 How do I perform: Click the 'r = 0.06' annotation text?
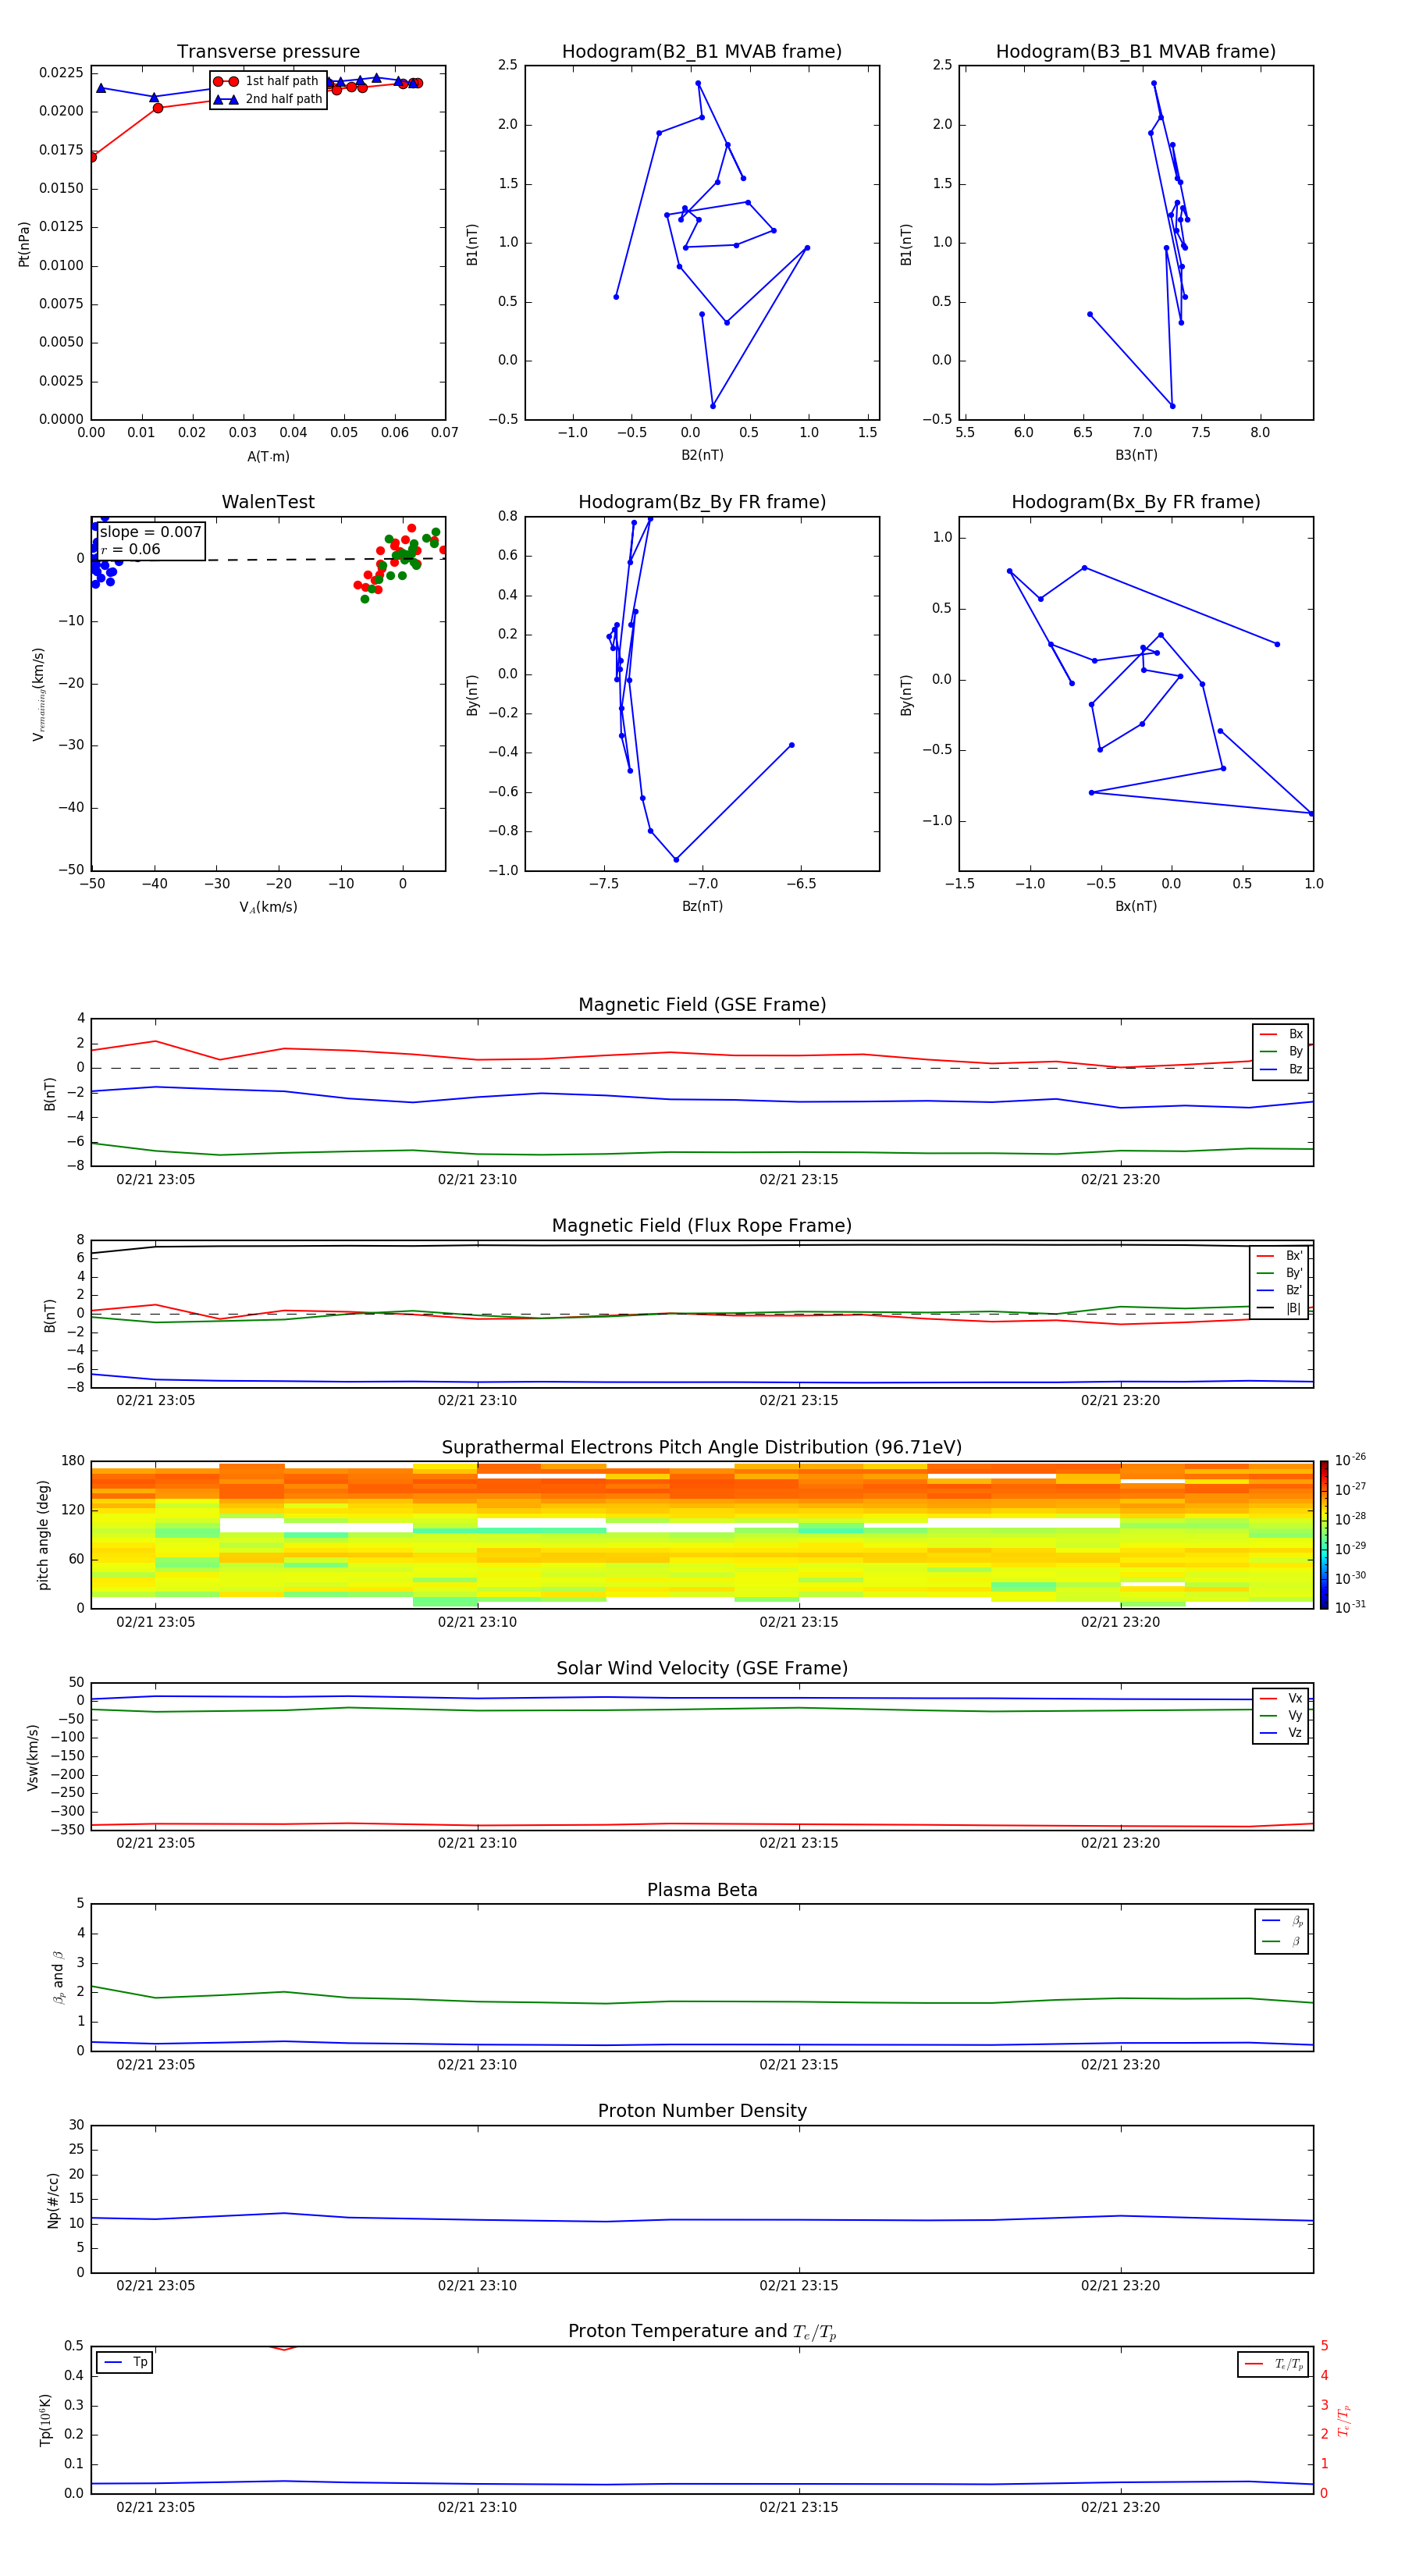[x=130, y=549]
